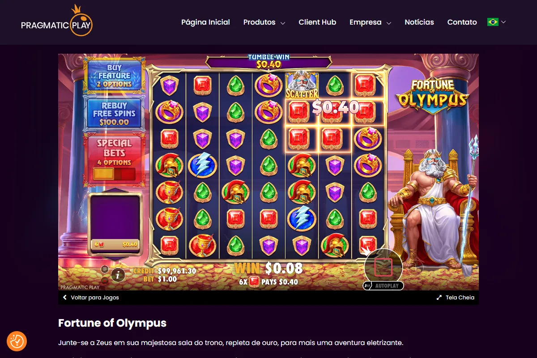
Task: Open the Client Hub menu item
Action: (317, 22)
